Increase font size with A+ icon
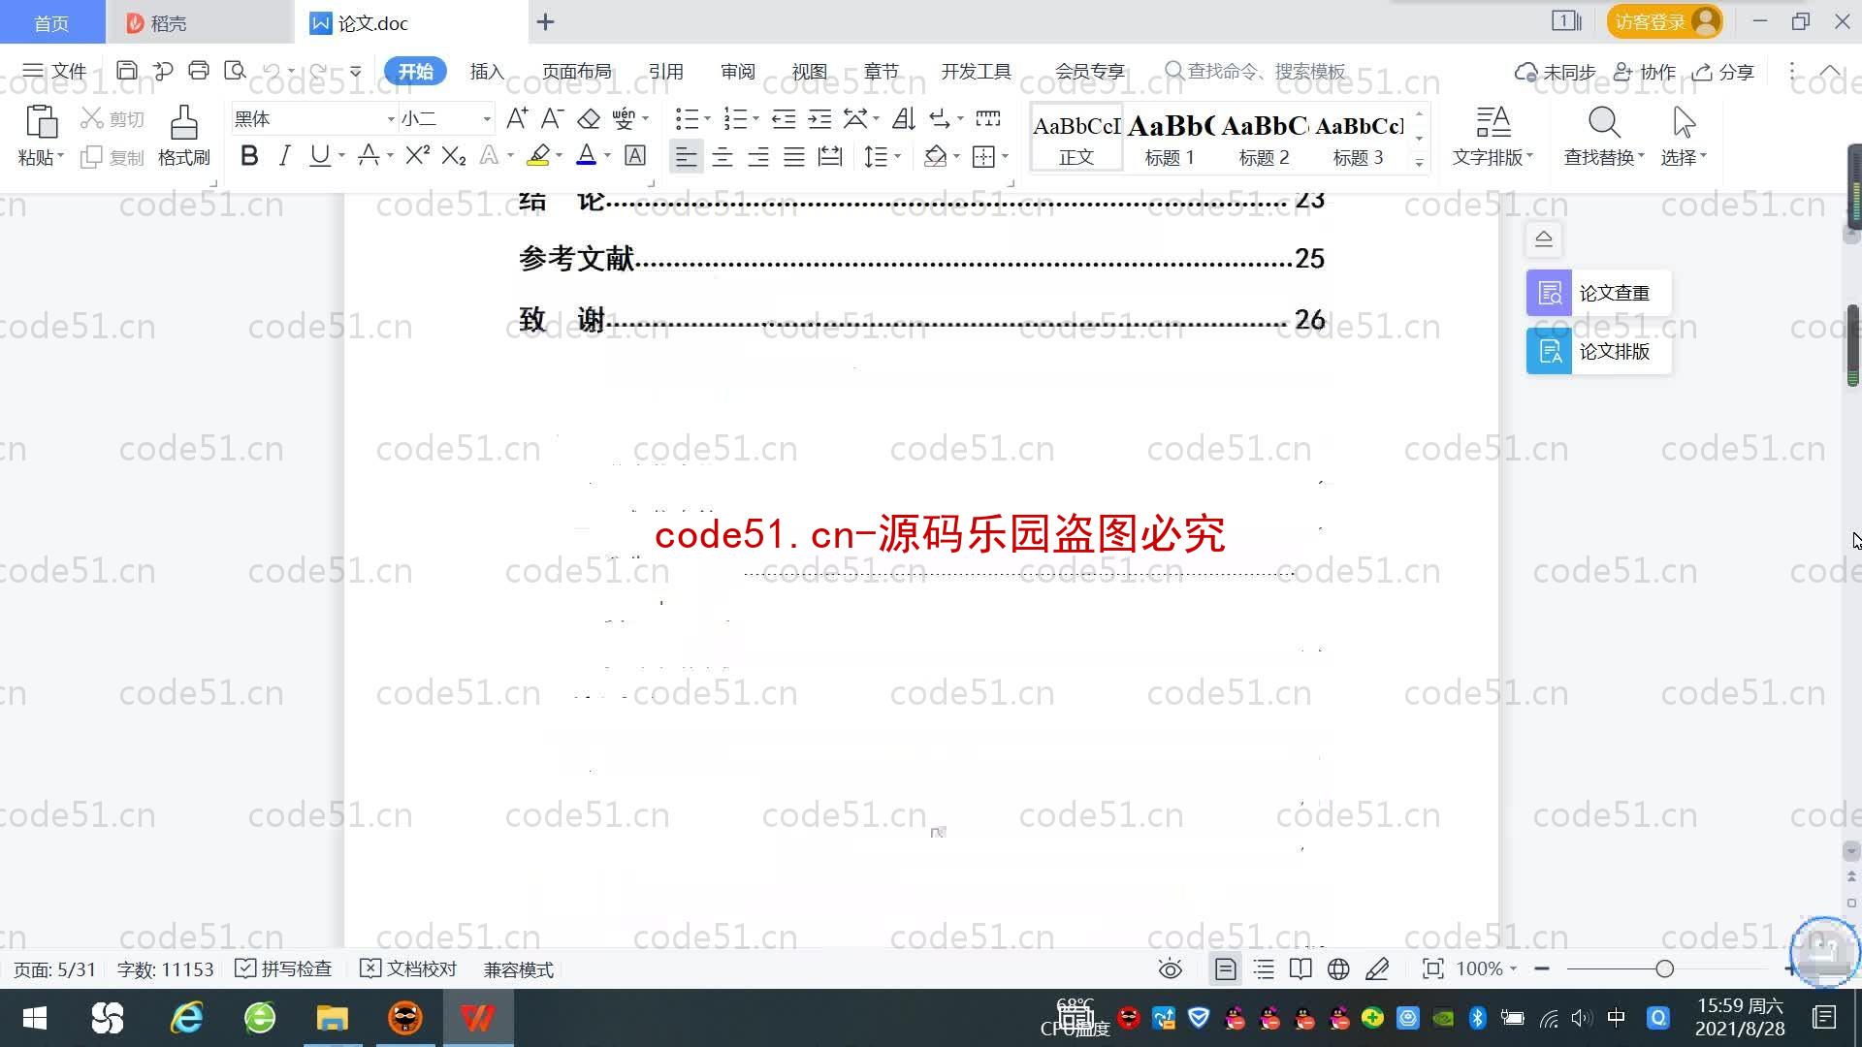Screen dimensions: 1862x1047 pos(517,118)
